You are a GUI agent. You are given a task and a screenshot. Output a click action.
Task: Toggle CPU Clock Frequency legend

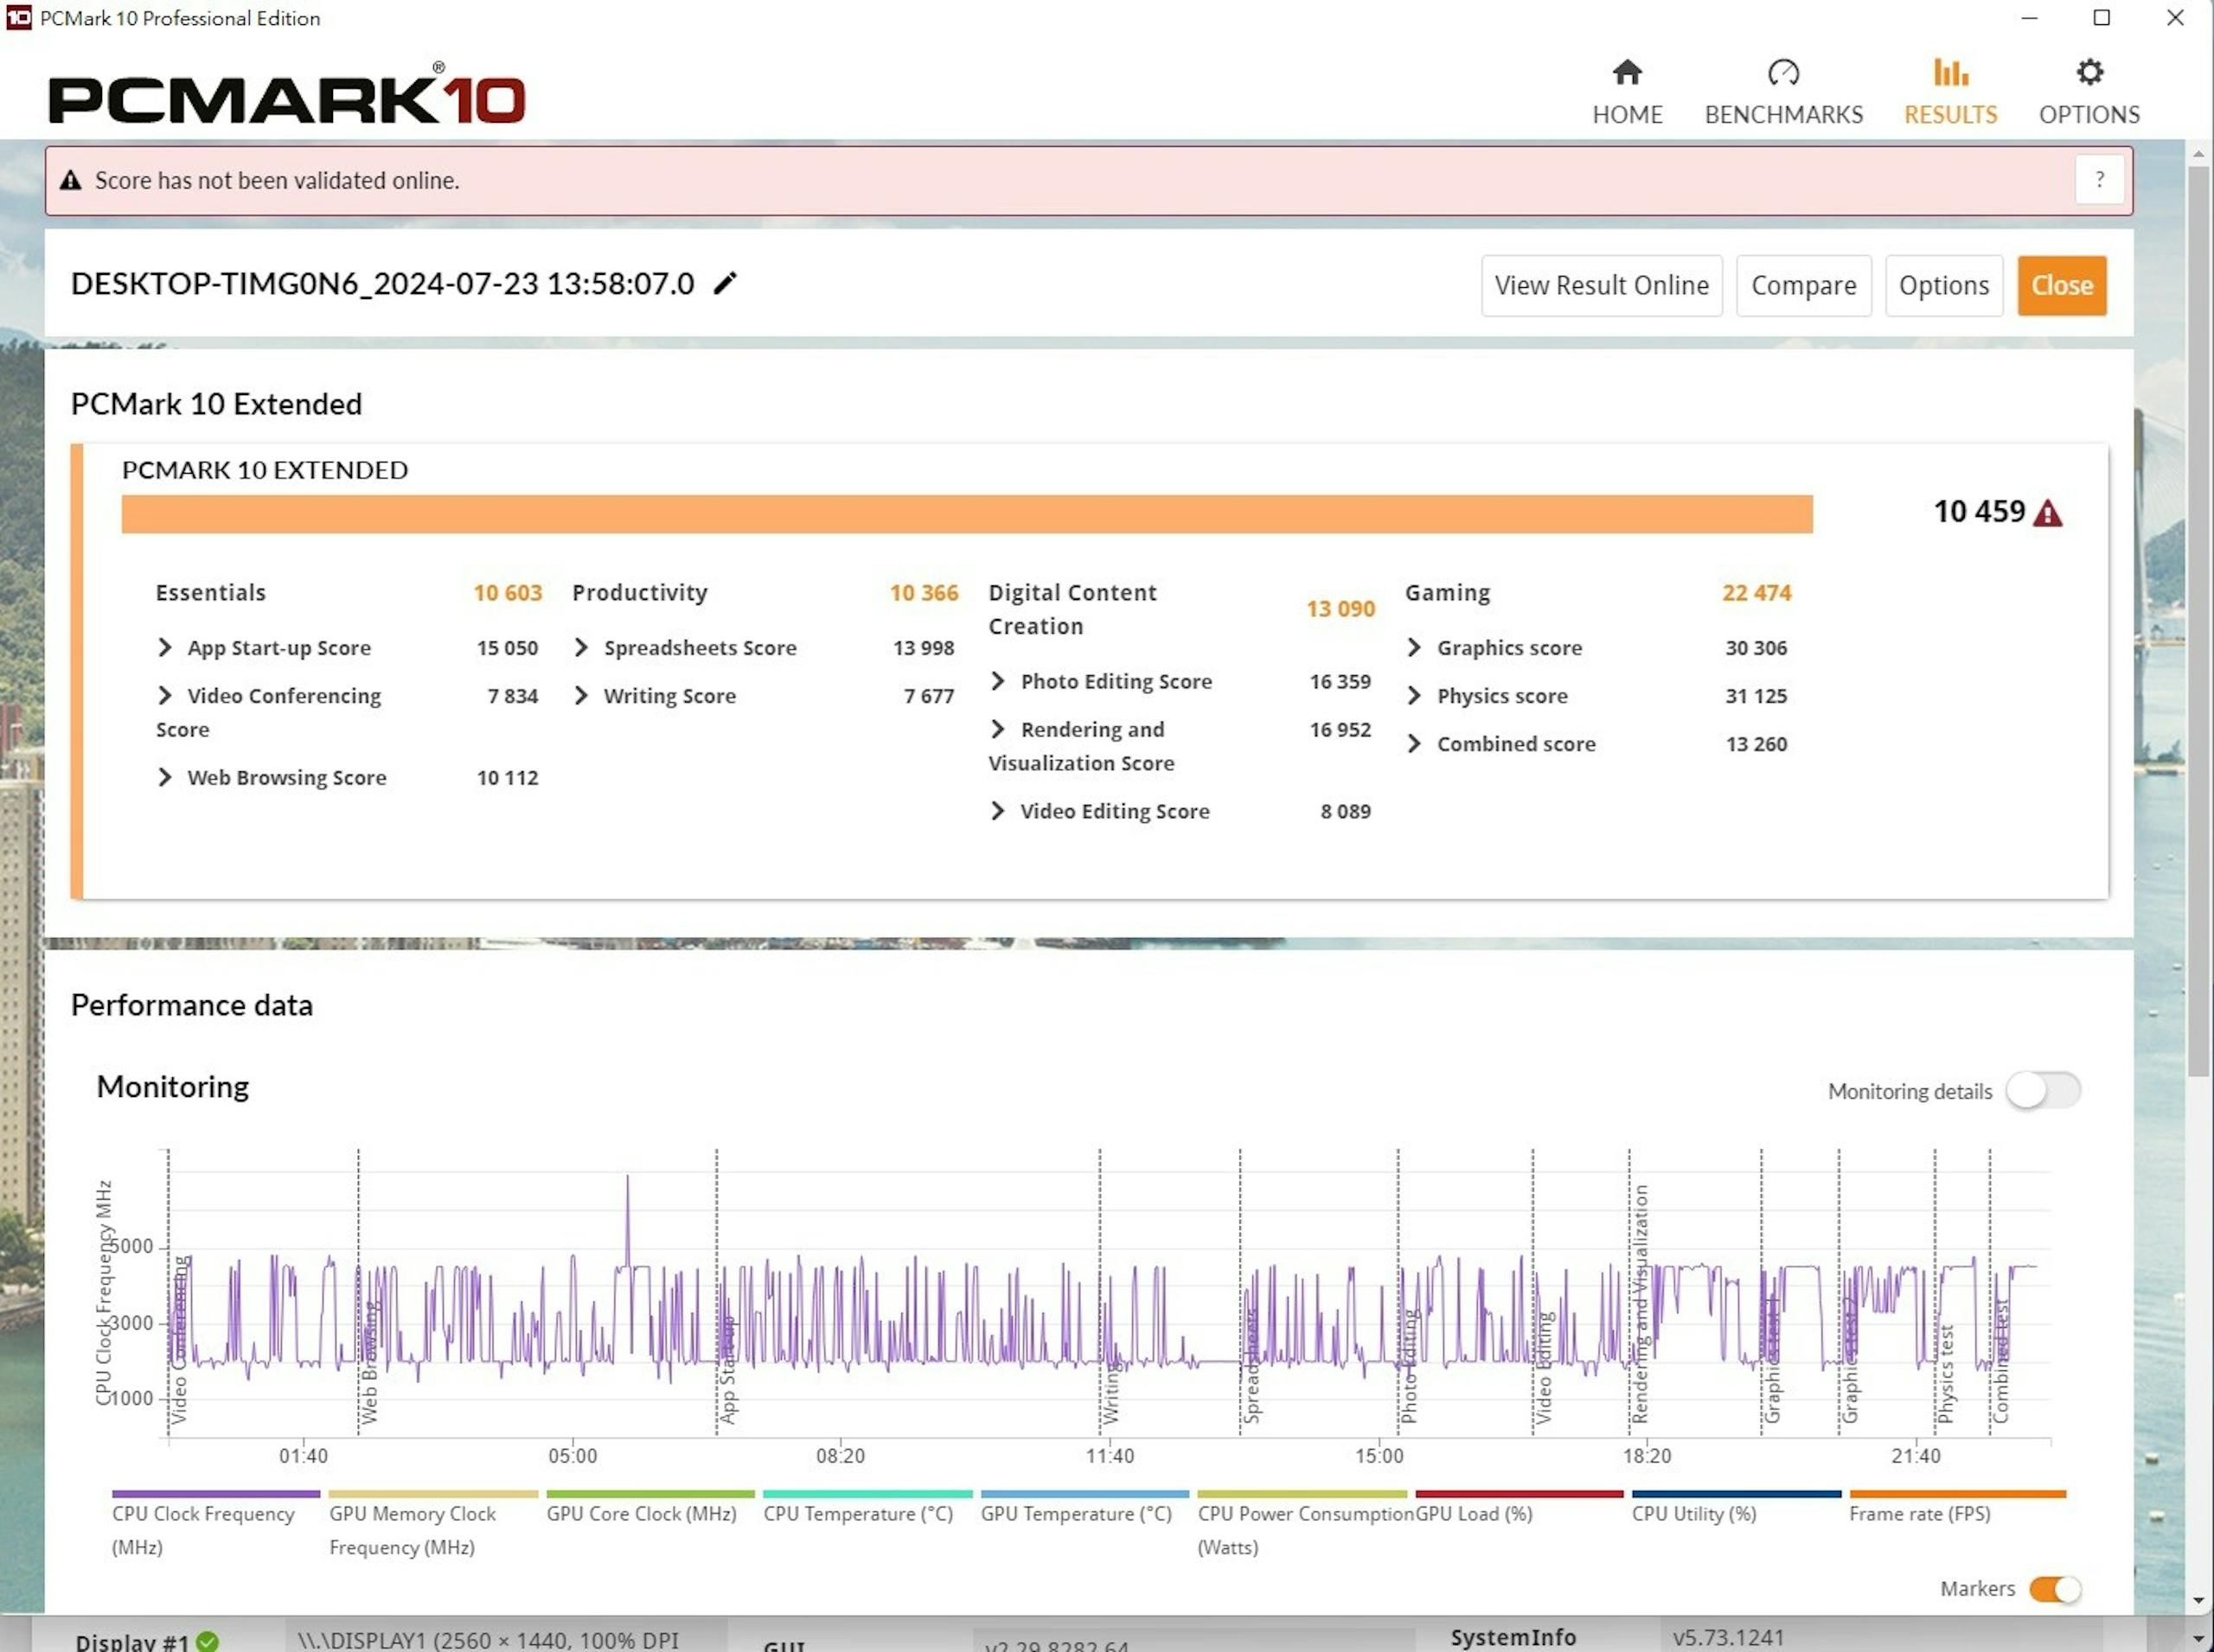tap(215, 1523)
